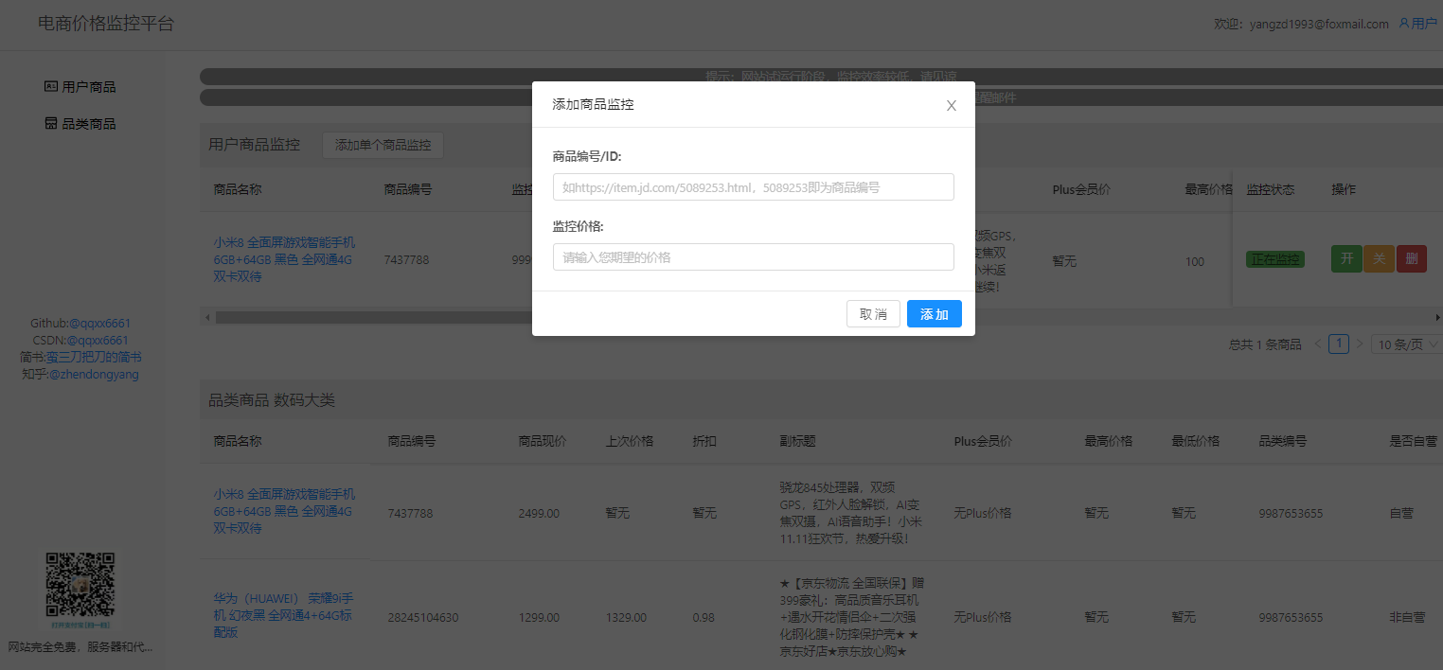Select the 副标题 column header
The height and width of the screenshot is (670, 1443).
[798, 441]
